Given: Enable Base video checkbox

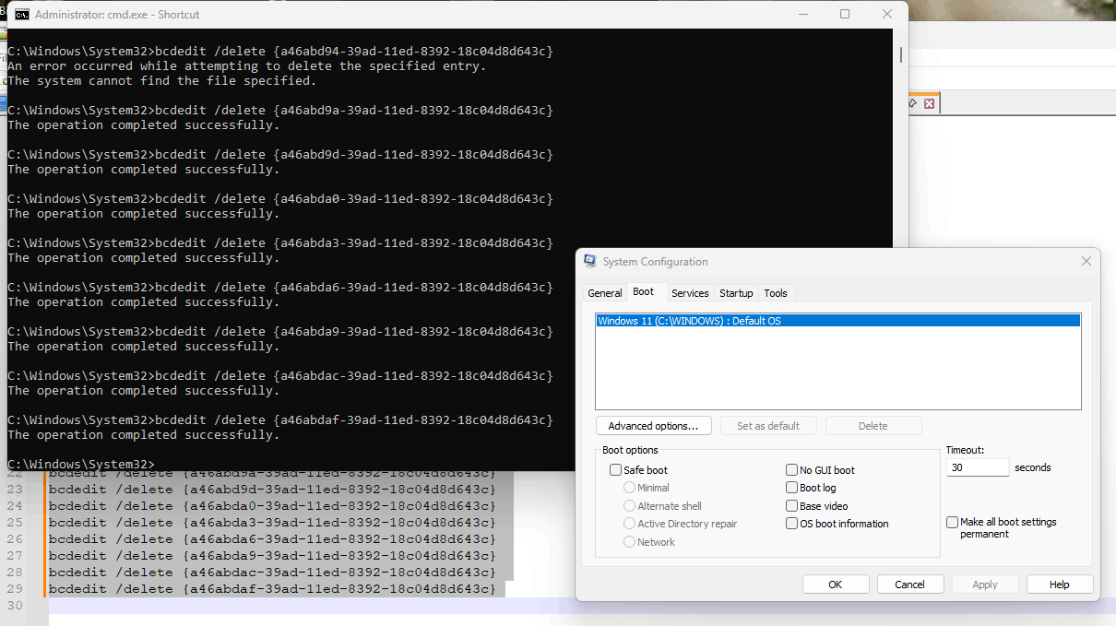Looking at the screenshot, I should [791, 506].
